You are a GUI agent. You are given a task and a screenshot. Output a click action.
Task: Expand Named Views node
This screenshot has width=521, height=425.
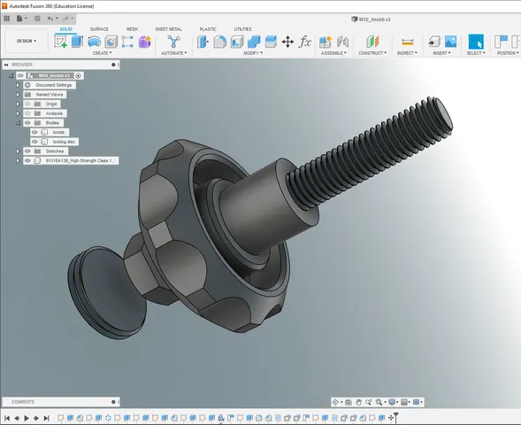tap(18, 95)
